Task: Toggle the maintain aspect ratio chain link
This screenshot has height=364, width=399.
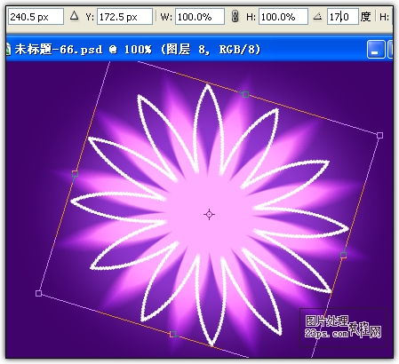Action: tap(235, 17)
